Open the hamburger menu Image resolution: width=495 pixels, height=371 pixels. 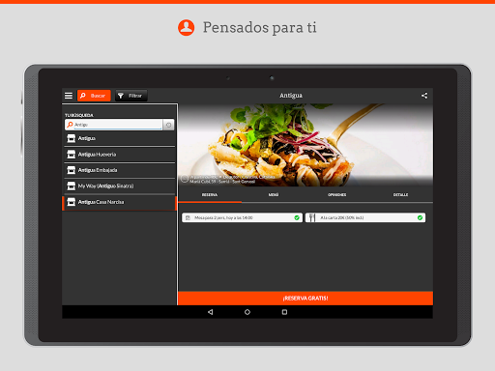(69, 96)
